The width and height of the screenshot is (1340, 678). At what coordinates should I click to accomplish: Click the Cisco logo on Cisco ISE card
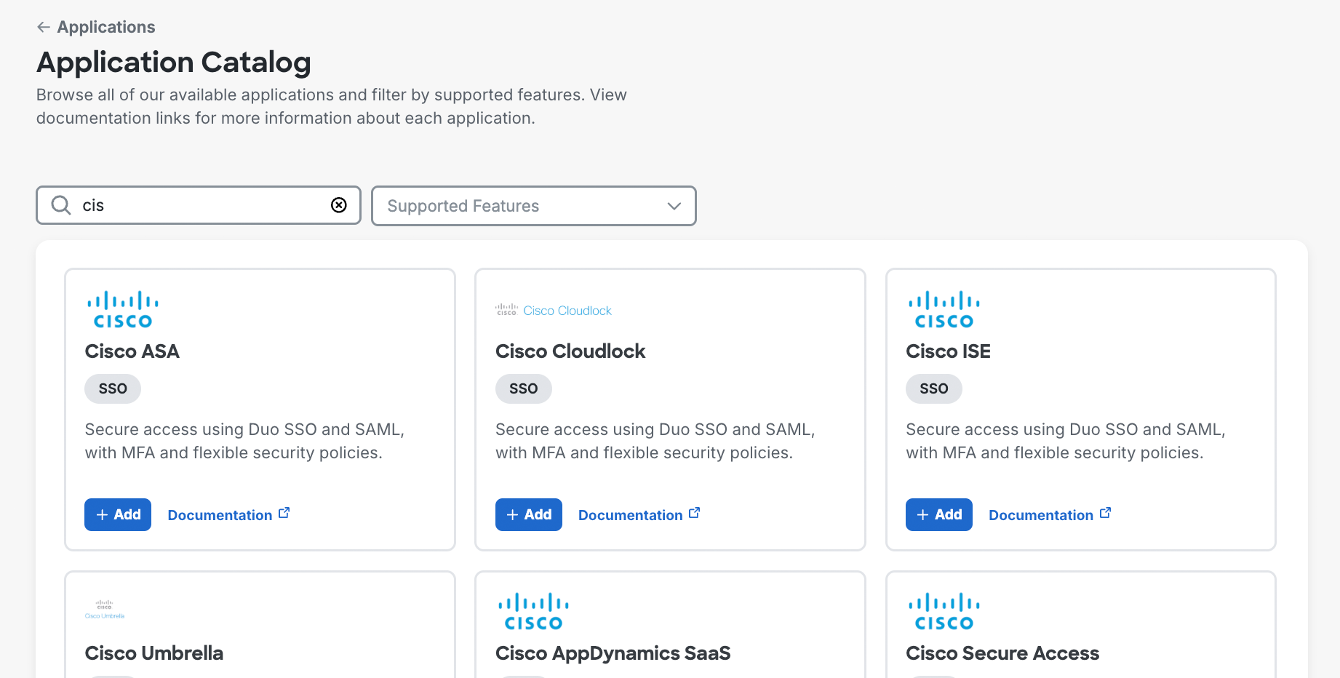[x=944, y=310]
